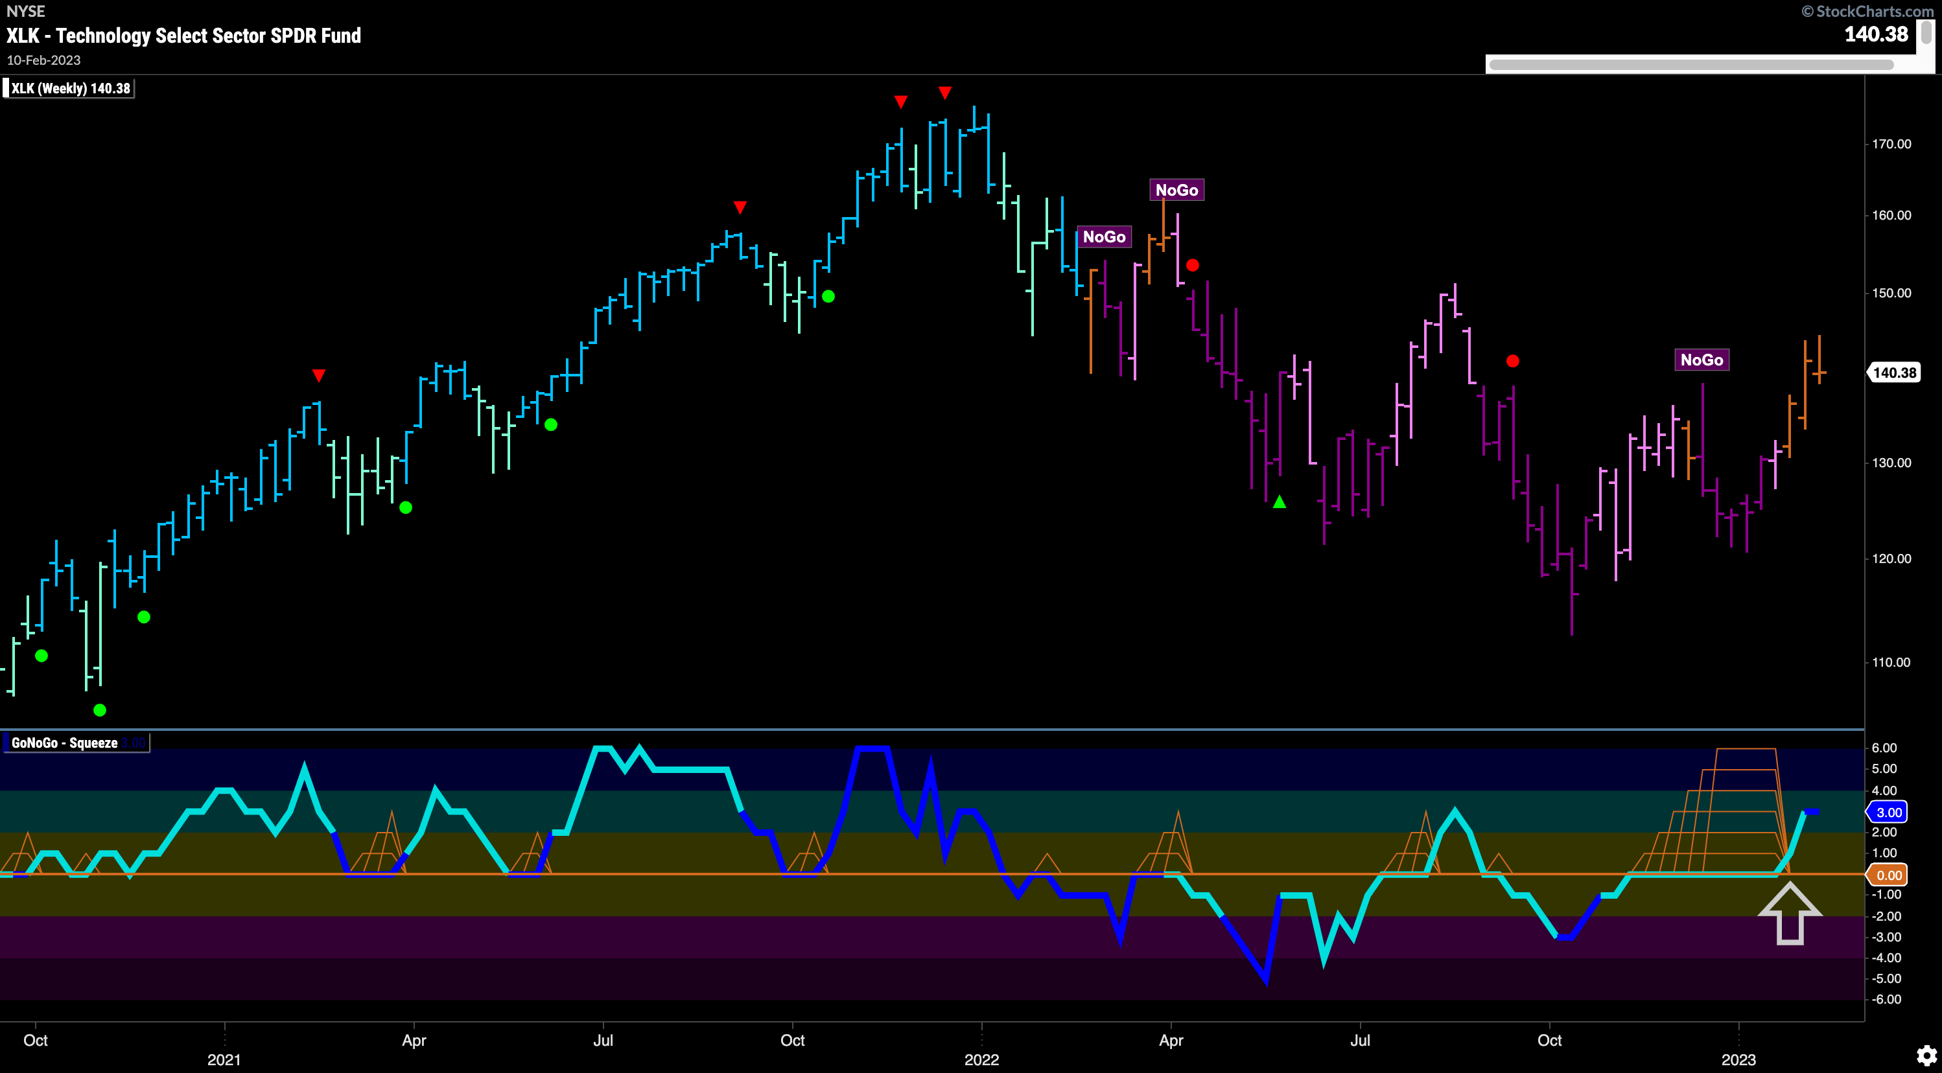Click the red circle marker near April 2022
Screen dimensions: 1942x1073
[1192, 265]
